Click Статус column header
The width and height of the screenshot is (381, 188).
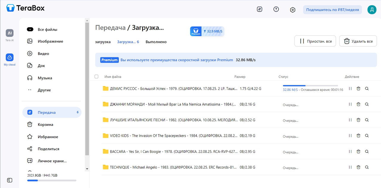[x=283, y=77]
